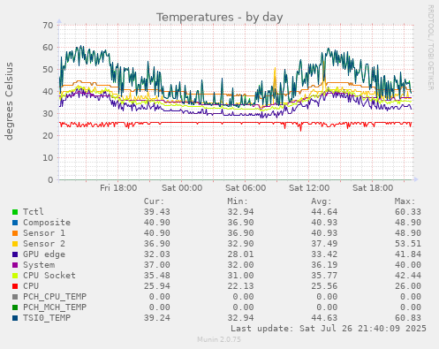Click the 20 y-axis tick label
Image resolution: width=439 pixels, height=349 pixels.
(48, 136)
